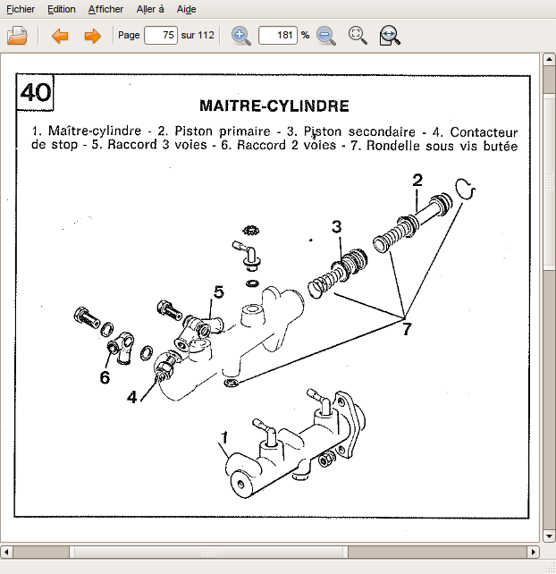Click the figure number 40 box
The height and width of the screenshot is (574, 556).
pos(35,92)
